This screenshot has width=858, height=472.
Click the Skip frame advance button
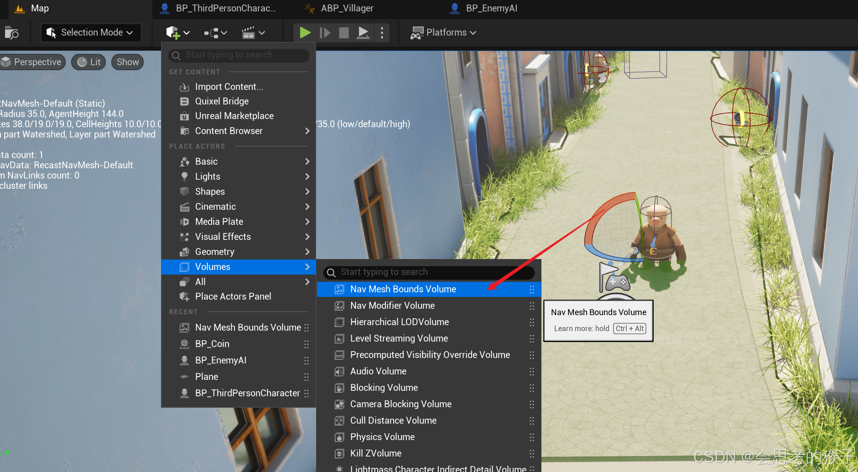325,32
